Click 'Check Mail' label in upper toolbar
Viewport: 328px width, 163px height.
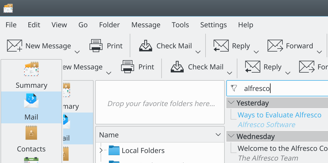(174, 46)
